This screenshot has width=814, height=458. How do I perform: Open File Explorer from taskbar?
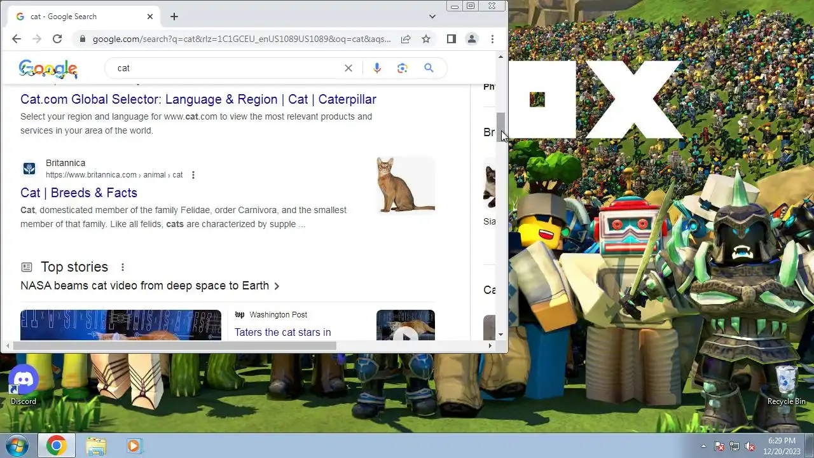96,446
